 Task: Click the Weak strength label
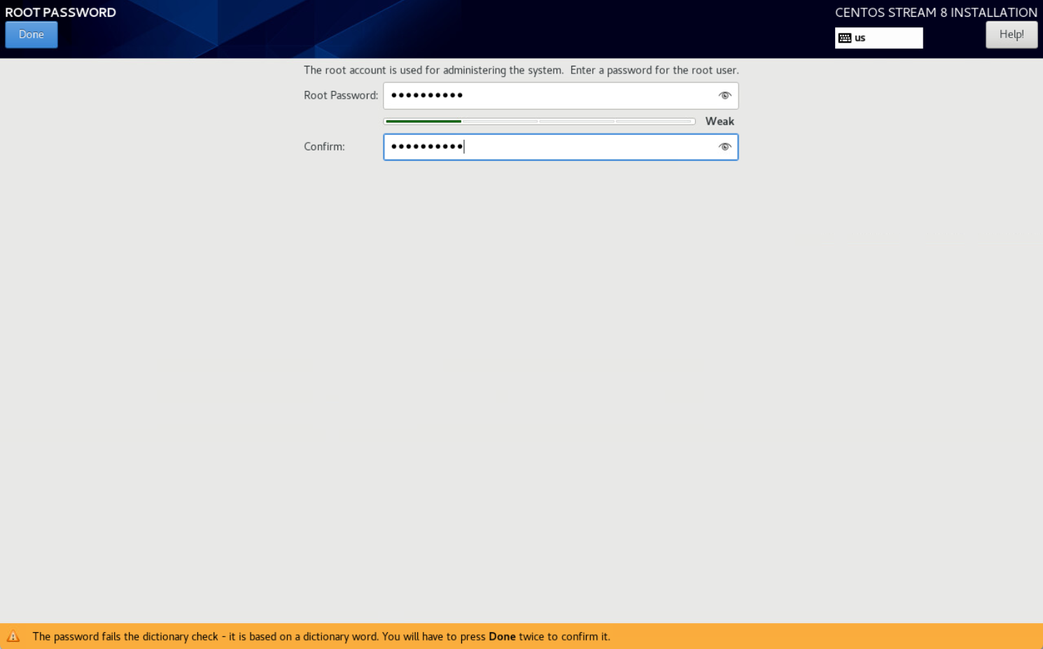720,122
